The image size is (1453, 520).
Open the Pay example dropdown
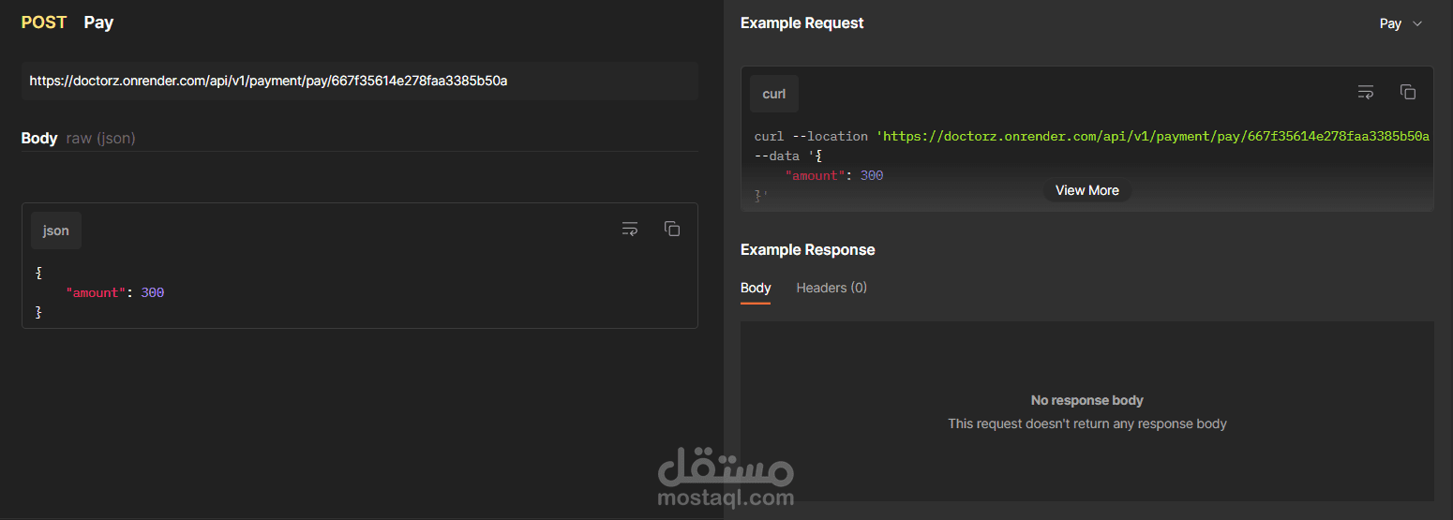pyautogui.click(x=1401, y=23)
